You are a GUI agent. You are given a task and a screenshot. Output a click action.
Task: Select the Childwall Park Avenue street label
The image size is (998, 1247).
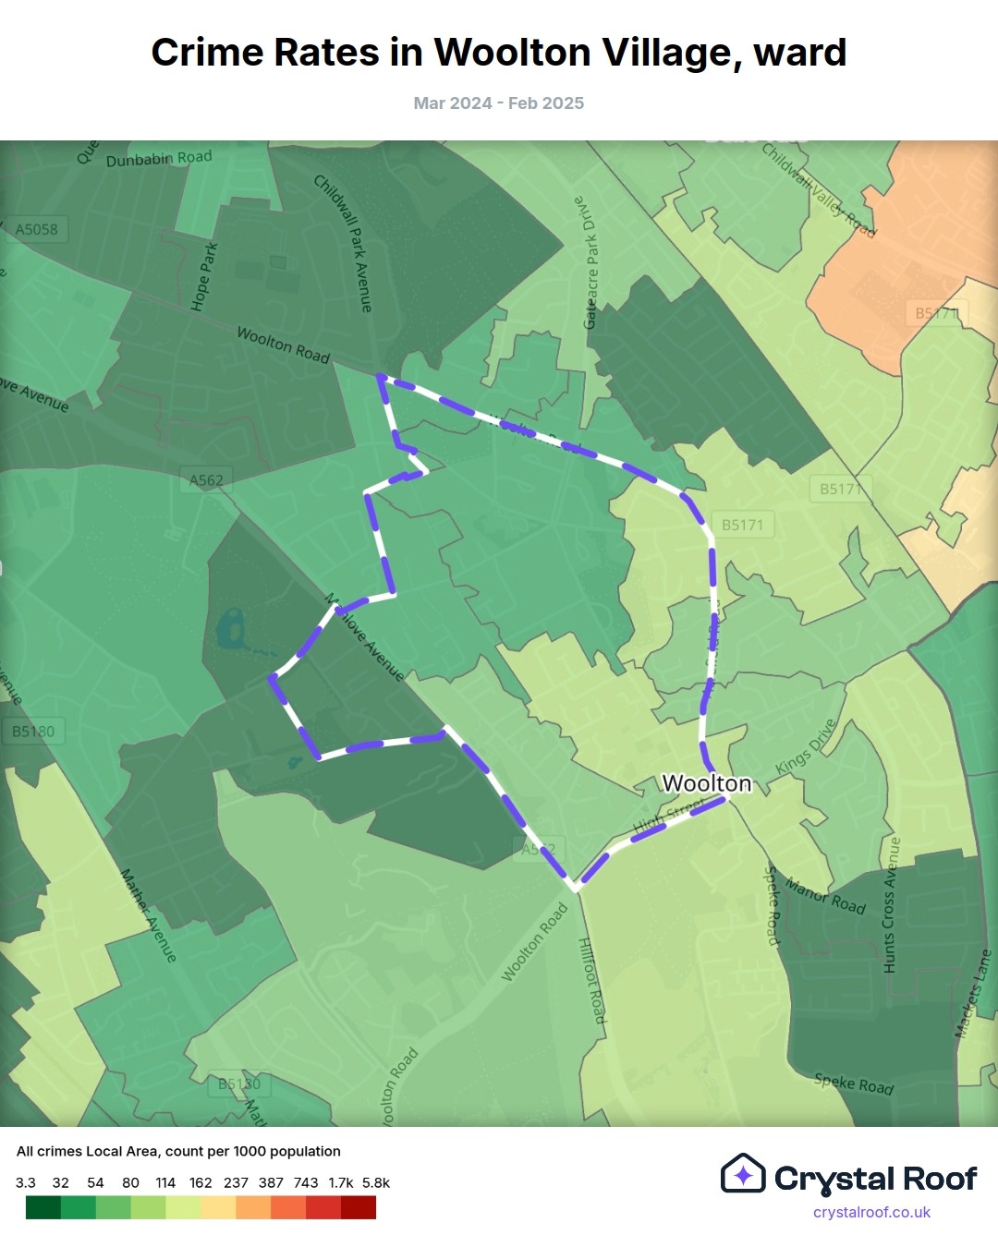(343, 243)
